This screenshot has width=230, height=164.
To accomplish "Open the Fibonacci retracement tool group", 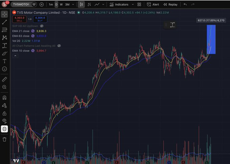I will [4, 30].
